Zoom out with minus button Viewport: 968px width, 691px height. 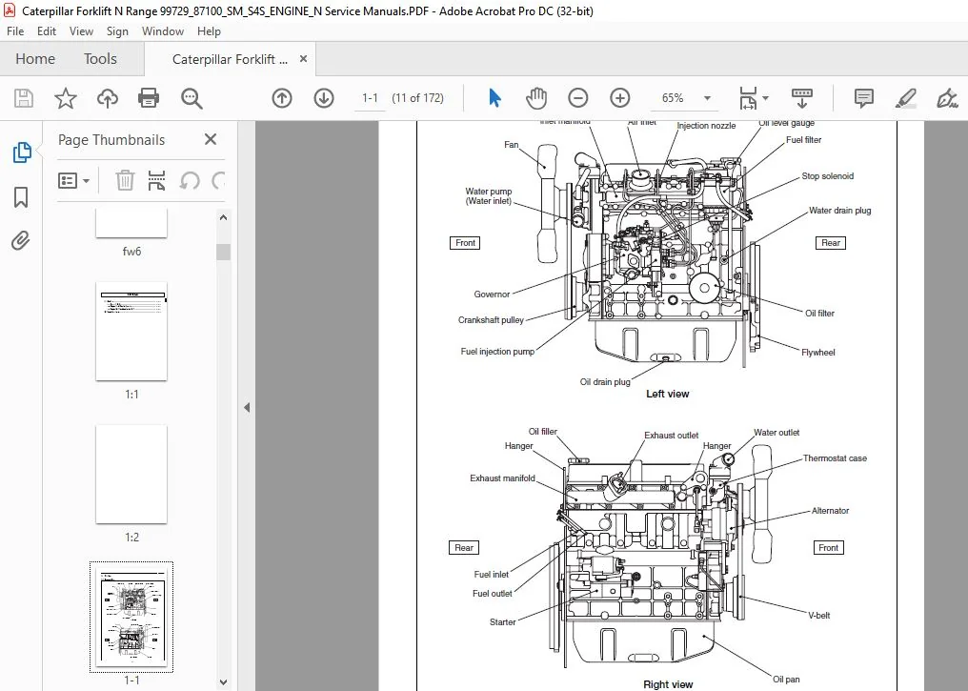[577, 98]
